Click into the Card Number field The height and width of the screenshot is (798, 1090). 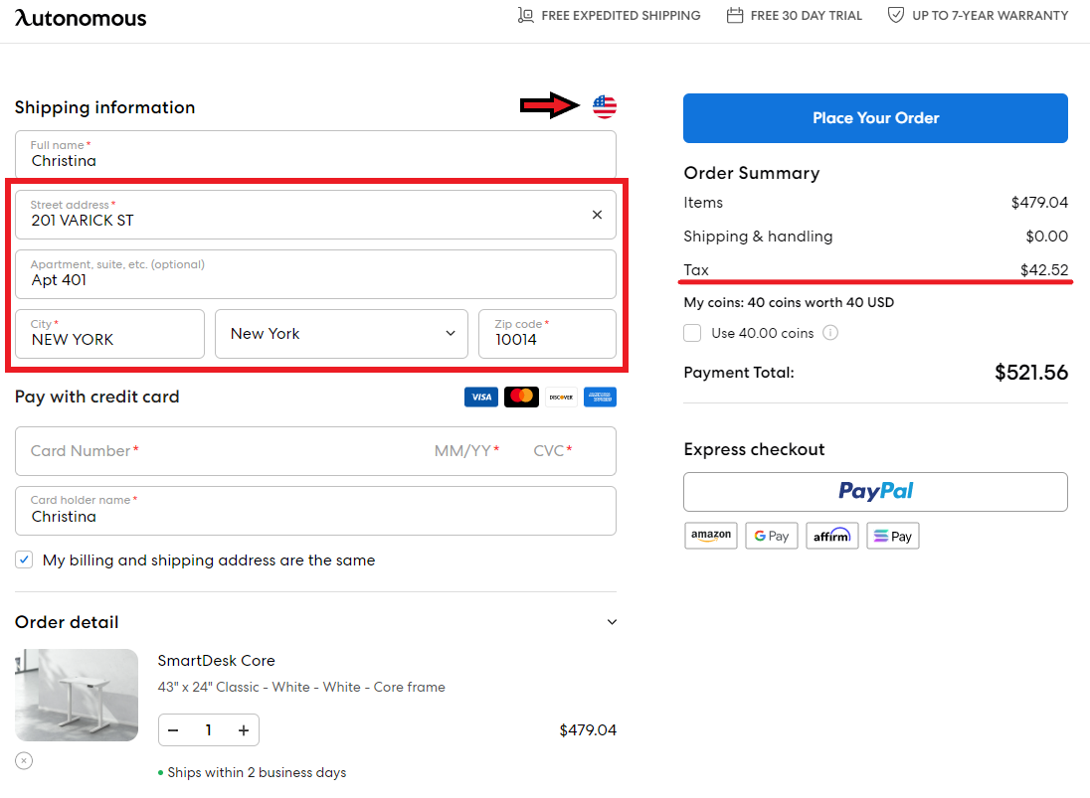pyautogui.click(x=219, y=451)
